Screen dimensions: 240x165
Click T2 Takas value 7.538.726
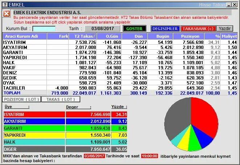tap(86, 42)
